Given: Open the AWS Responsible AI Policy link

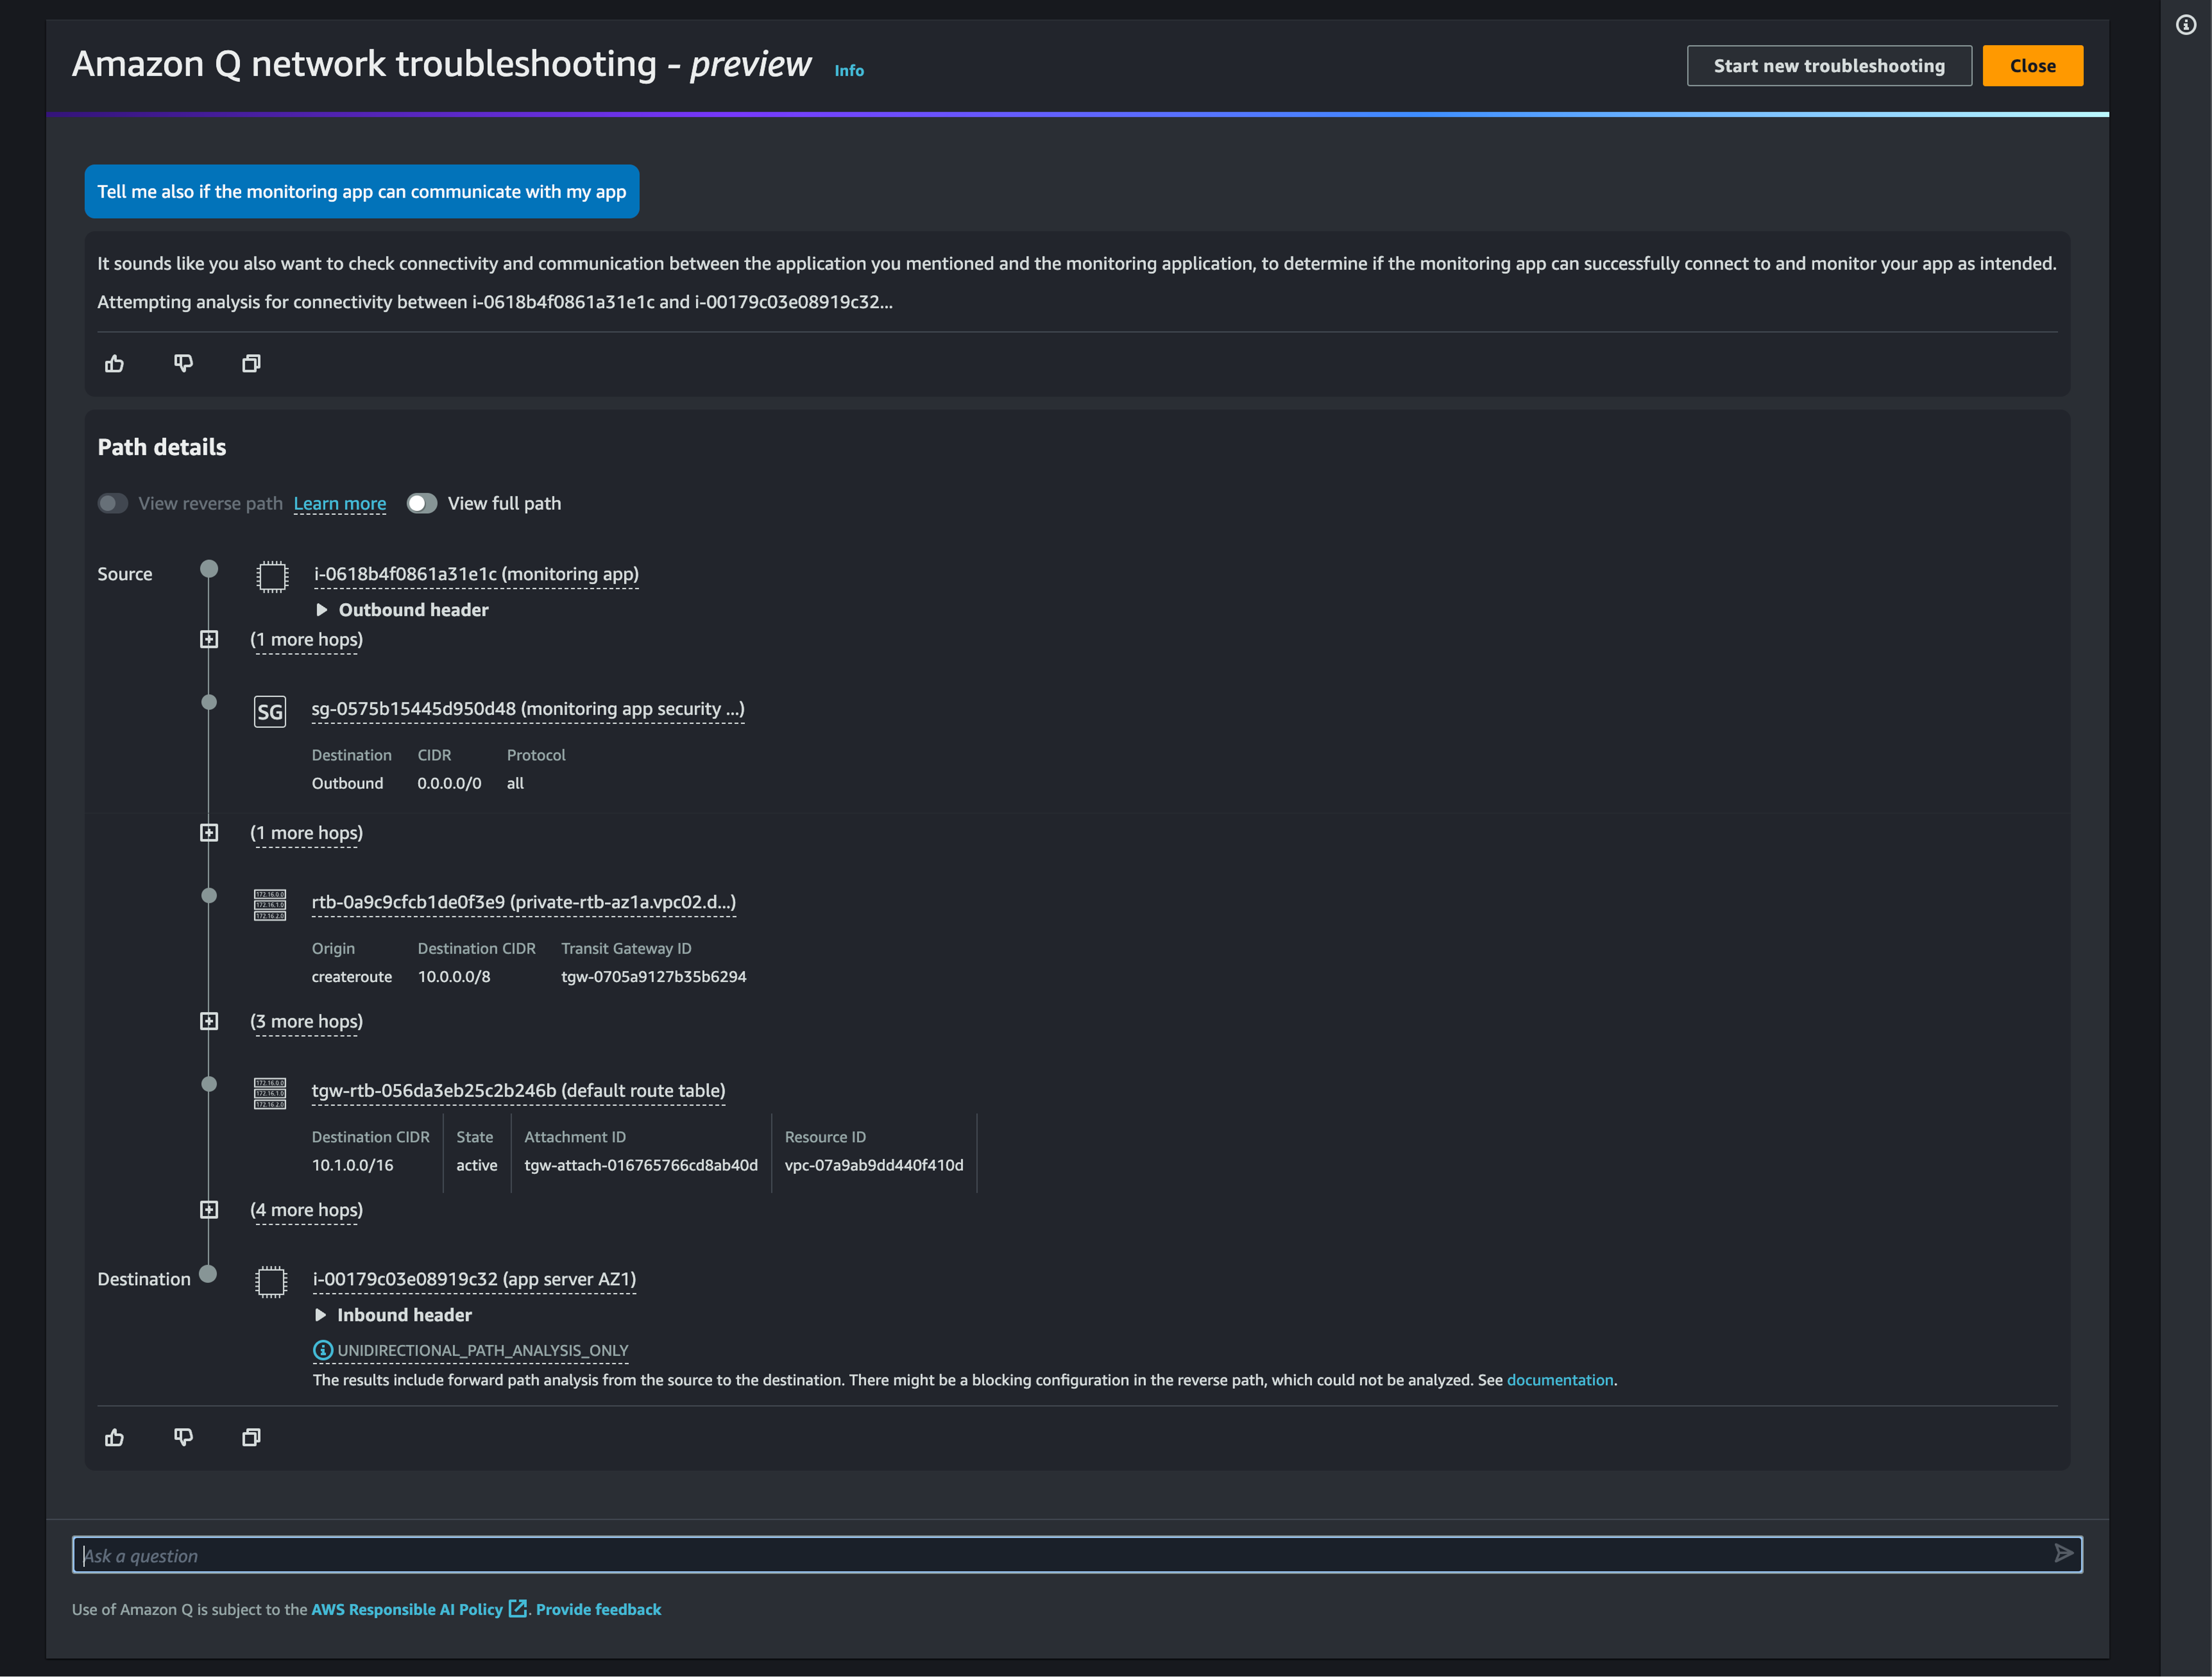Looking at the screenshot, I should coord(407,1609).
